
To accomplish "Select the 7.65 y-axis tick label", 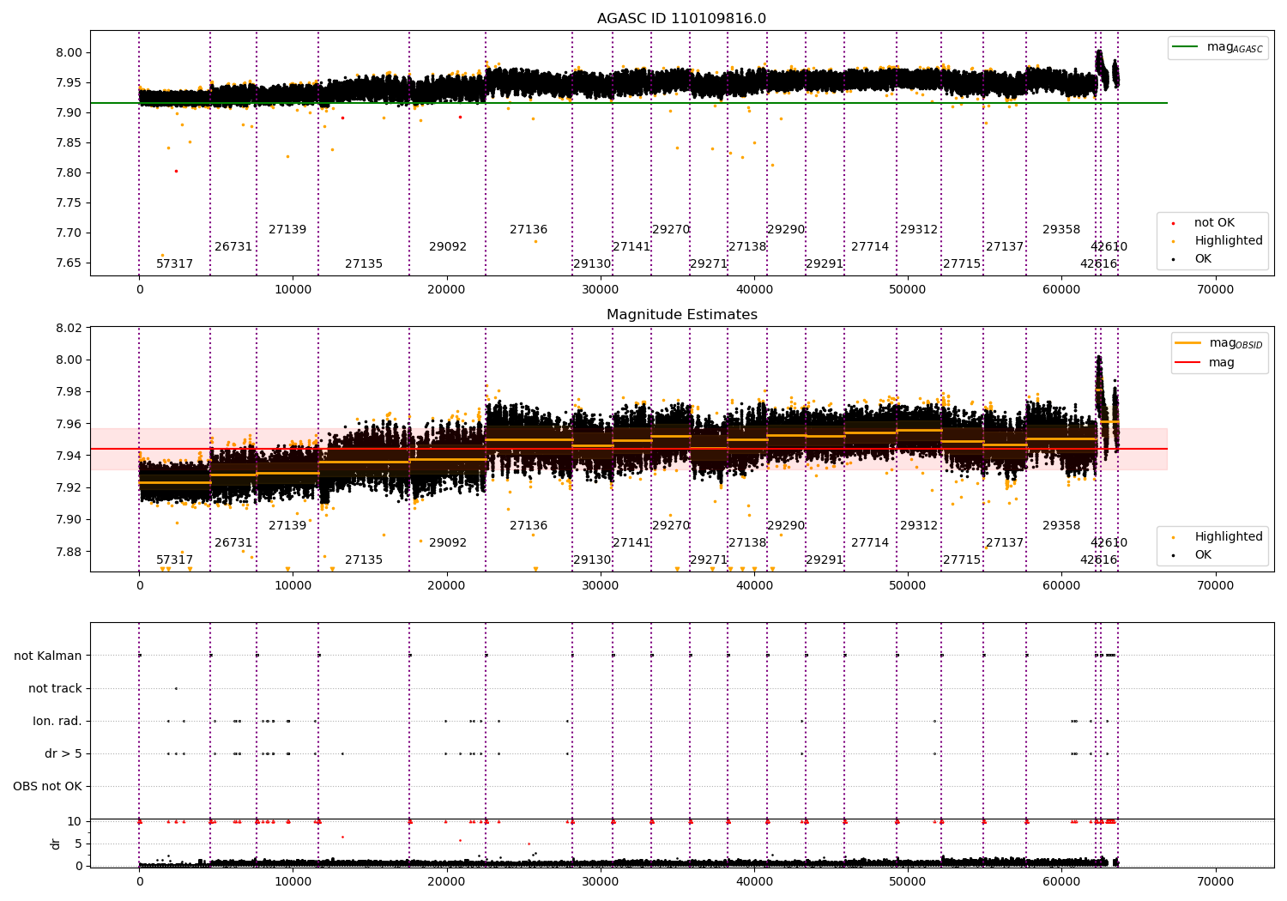I will pos(69,263).
